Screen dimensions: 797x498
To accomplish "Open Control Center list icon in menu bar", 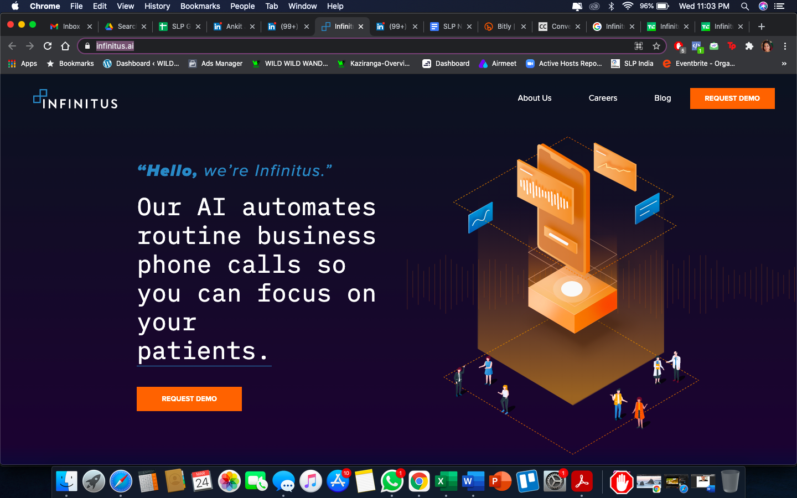I will tap(780, 6).
